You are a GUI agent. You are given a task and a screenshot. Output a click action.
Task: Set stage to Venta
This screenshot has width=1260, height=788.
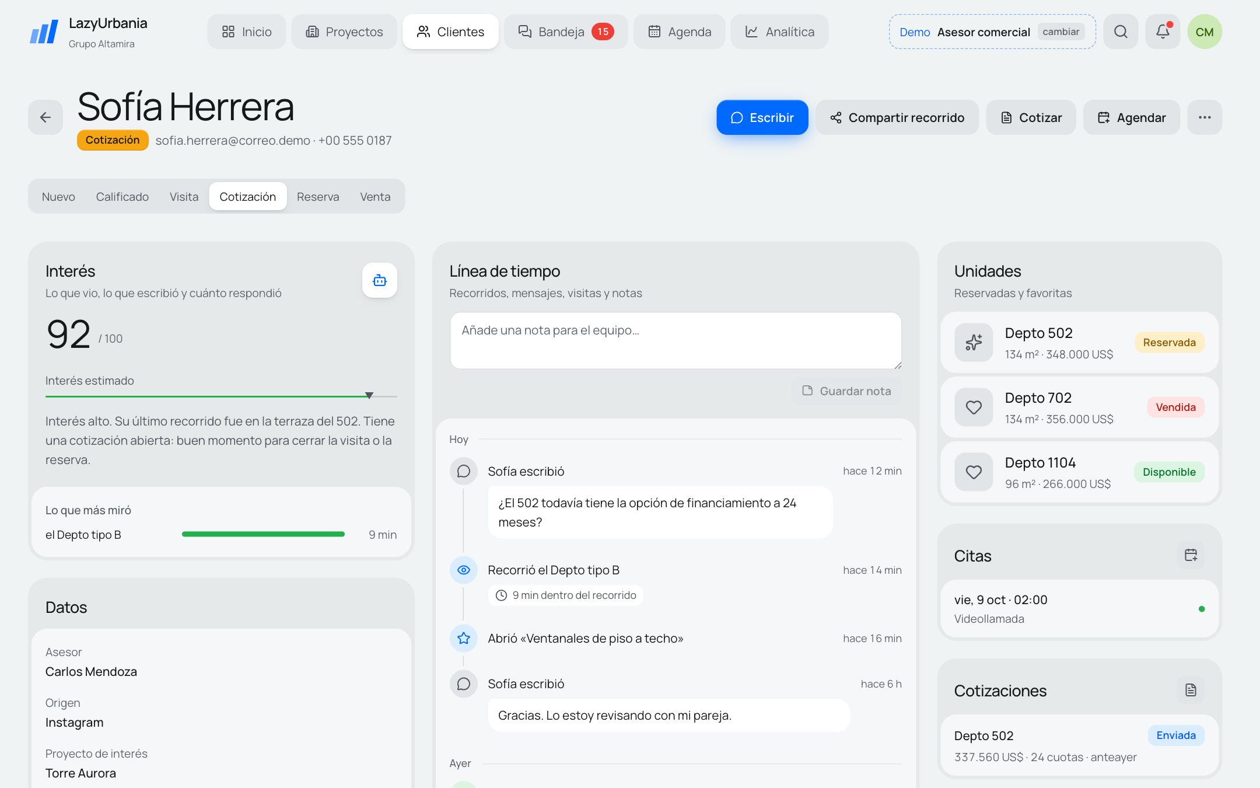pos(375,197)
